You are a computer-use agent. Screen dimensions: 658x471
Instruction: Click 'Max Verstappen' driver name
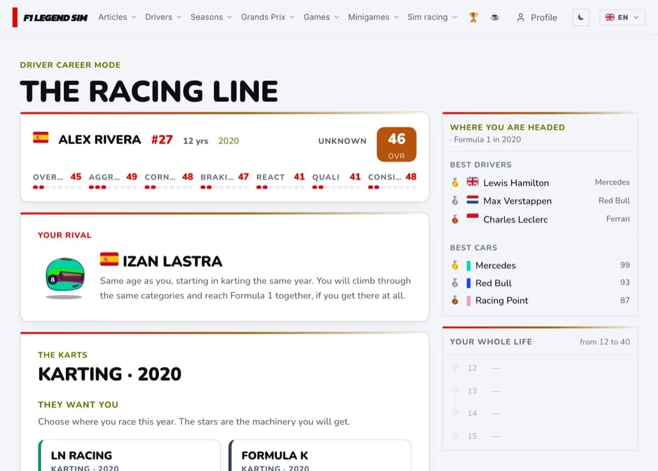click(518, 201)
